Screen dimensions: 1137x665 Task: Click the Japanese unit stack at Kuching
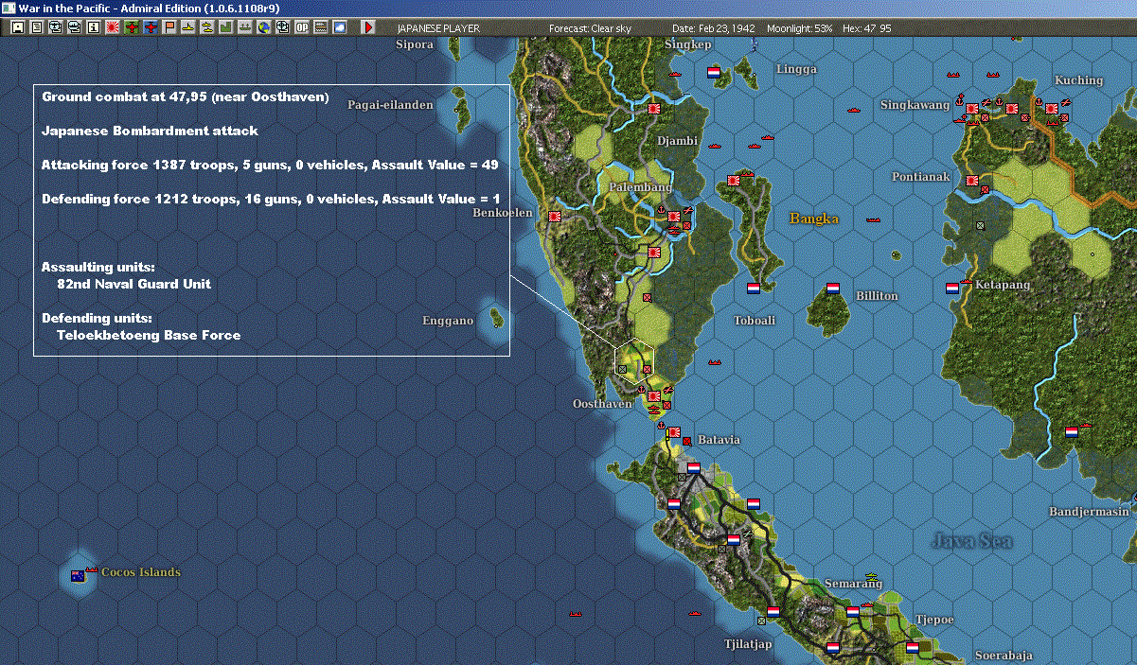pos(1052,109)
